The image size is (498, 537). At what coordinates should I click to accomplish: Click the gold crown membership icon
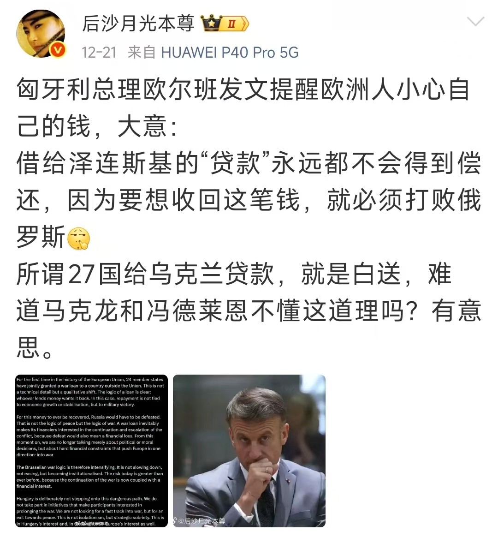point(212,23)
